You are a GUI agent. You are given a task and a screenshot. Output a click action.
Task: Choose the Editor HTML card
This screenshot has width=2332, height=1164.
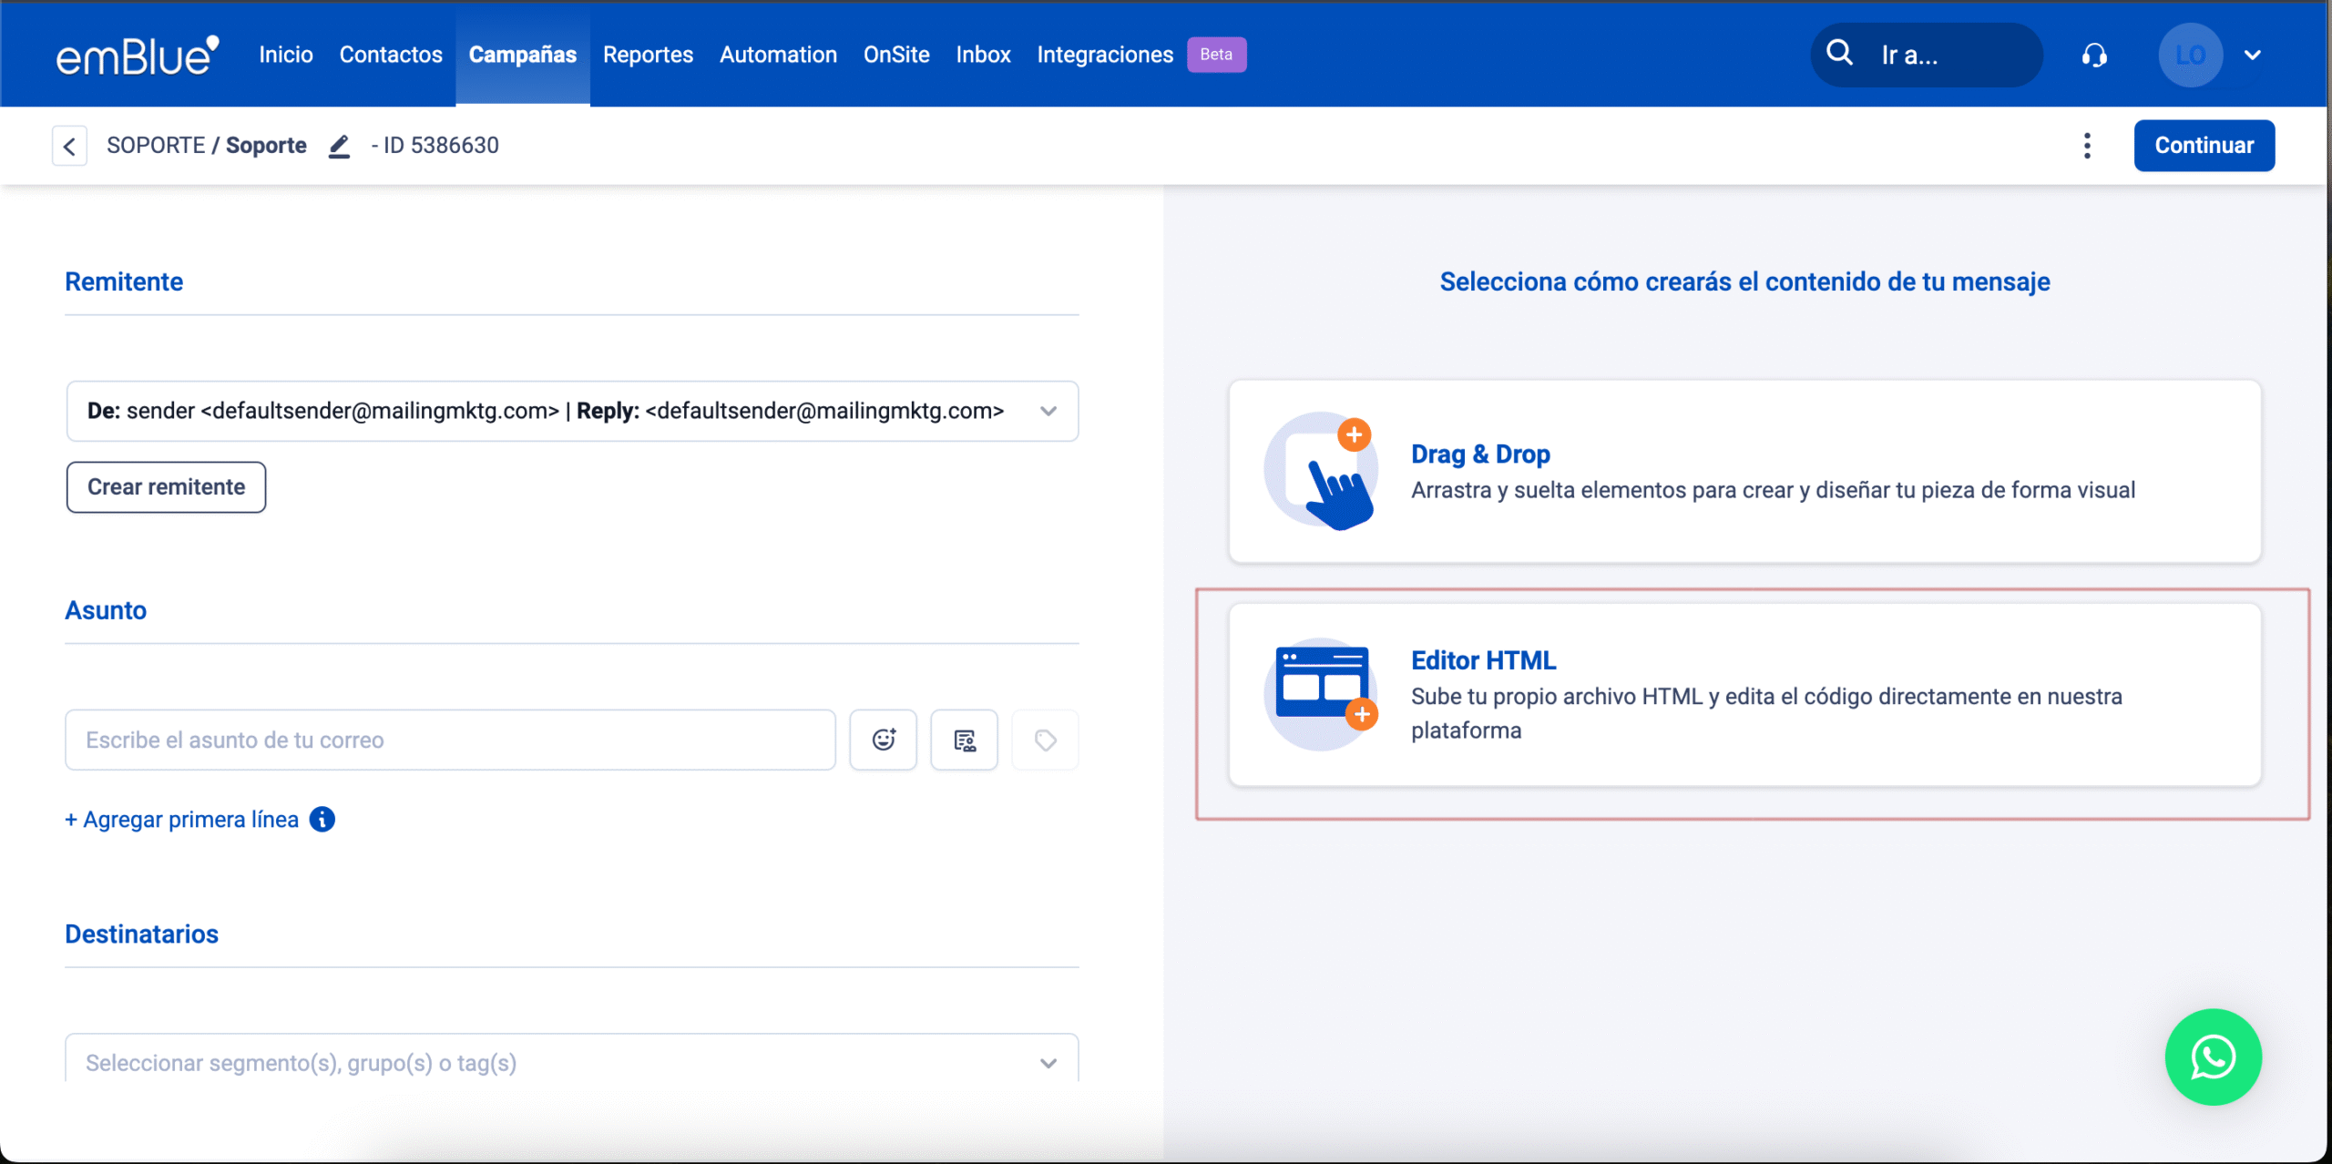click(1744, 694)
